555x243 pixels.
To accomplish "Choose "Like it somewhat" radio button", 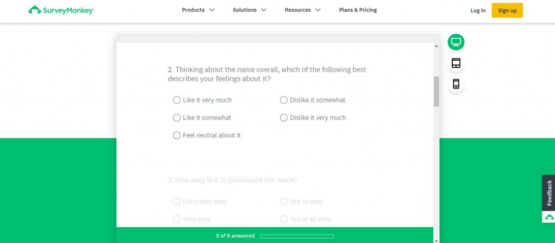I will coord(202,117).
